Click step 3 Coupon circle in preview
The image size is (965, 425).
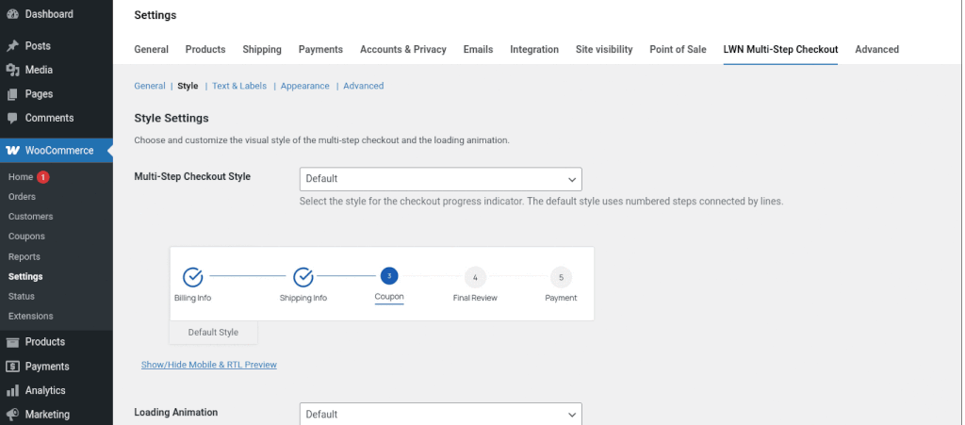click(x=389, y=276)
